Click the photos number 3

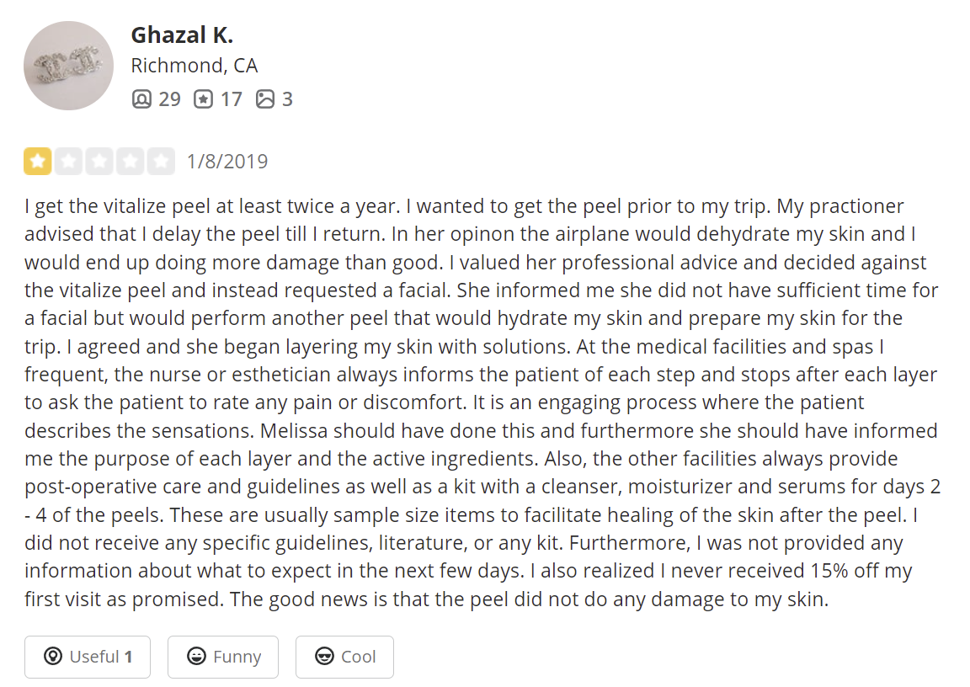[287, 99]
